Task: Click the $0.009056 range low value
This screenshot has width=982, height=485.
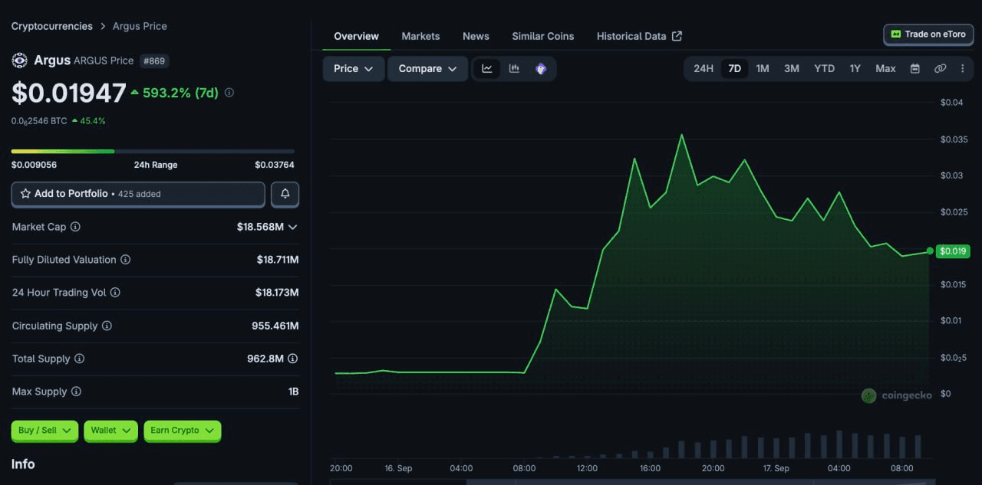Action: pyautogui.click(x=34, y=165)
